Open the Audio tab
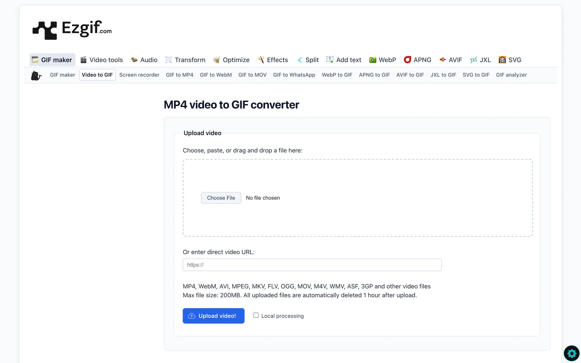 tap(144, 60)
